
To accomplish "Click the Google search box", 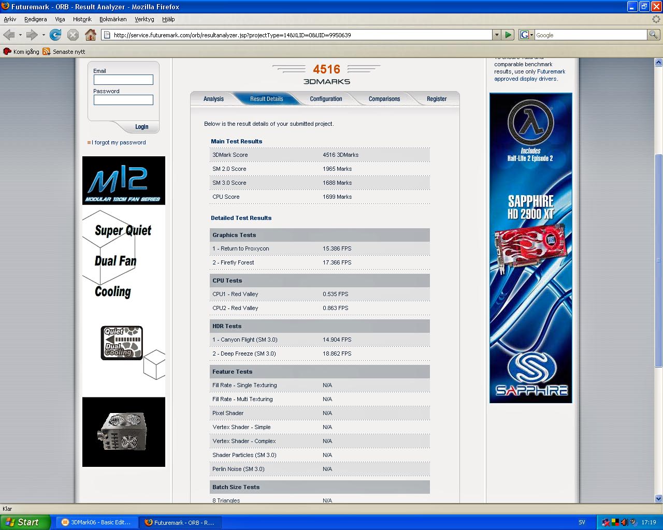I will point(590,35).
